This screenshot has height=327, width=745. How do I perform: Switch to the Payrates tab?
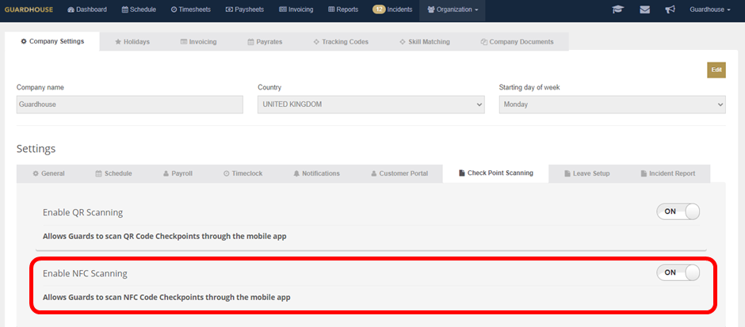click(x=265, y=42)
